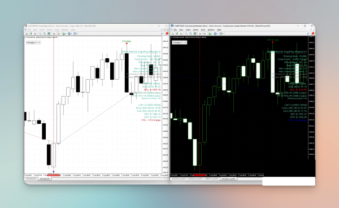Viewport: 339px width, 208px height.
Task: Toggle the FxMagnet panel minimize box on right chart
Action: [182, 42]
